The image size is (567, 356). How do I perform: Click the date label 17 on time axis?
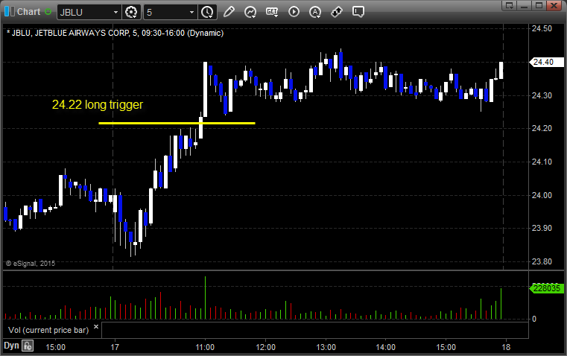[x=115, y=347]
